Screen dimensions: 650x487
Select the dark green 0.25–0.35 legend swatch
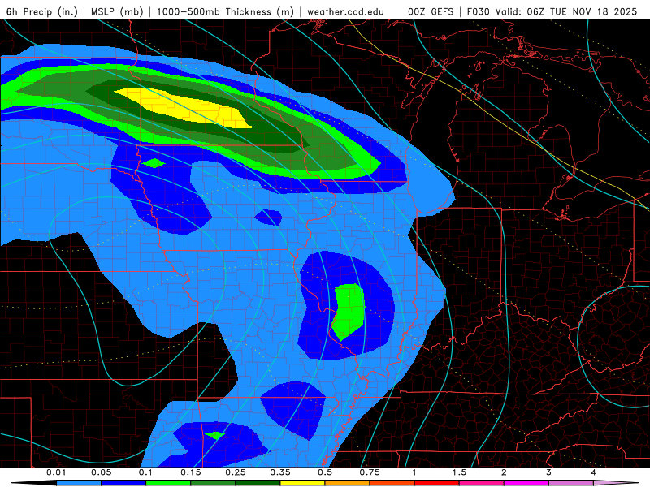(x=258, y=483)
